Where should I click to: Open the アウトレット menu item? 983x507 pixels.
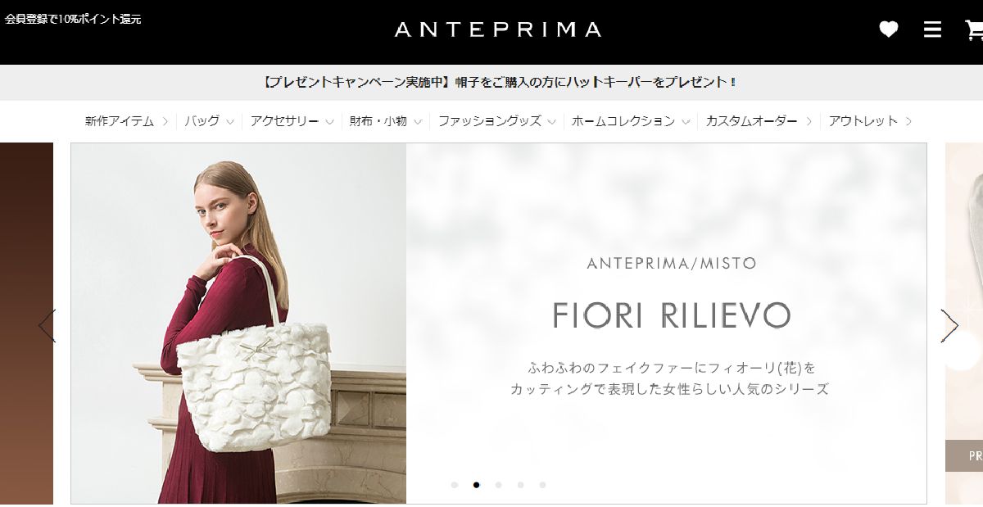coord(870,121)
